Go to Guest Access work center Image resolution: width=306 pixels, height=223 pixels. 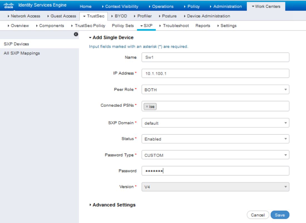coord(62,16)
